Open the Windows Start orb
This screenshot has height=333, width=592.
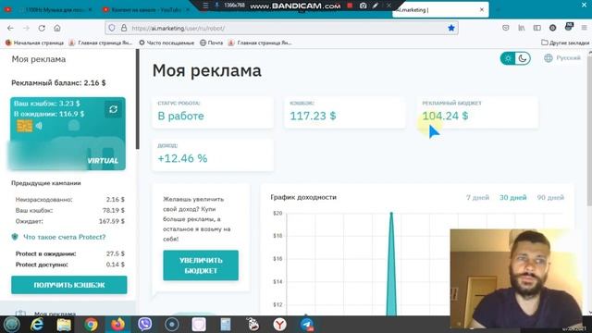[x=12, y=325]
